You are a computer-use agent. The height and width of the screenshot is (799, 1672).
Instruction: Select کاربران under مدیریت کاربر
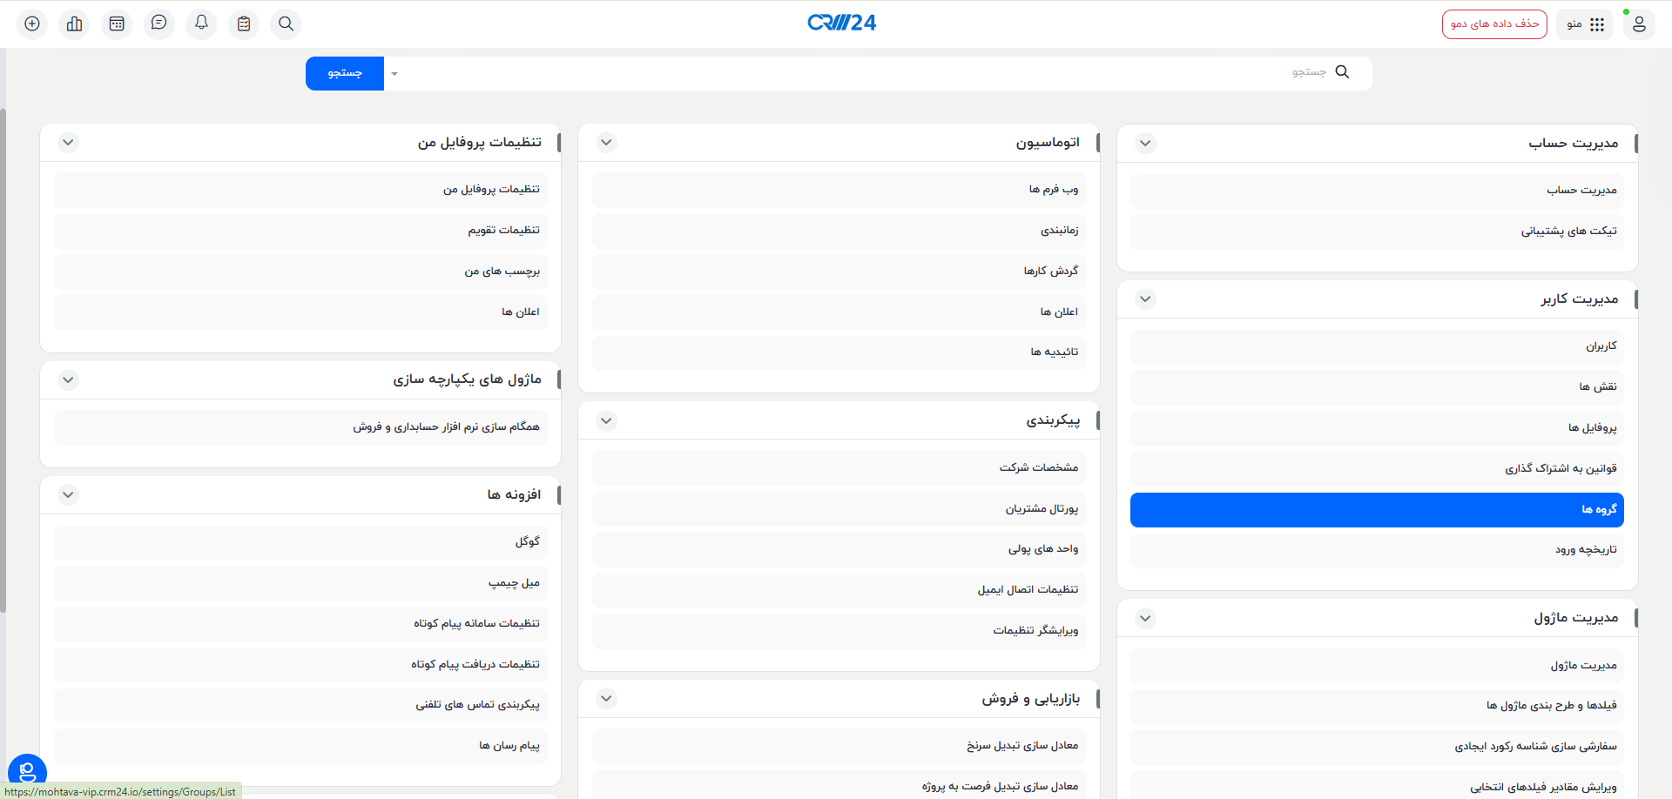point(1376,346)
